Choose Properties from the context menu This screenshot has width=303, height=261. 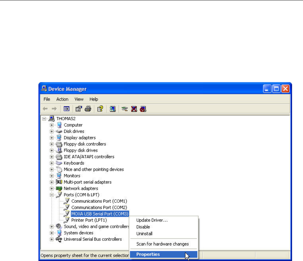163,254
